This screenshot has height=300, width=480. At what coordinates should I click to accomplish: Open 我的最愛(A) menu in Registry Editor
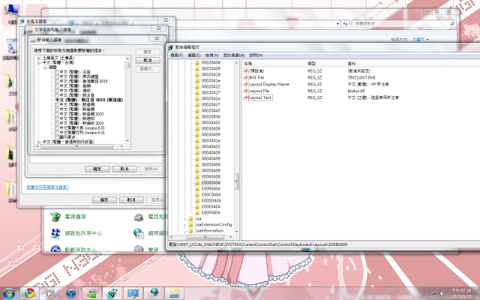point(234,55)
